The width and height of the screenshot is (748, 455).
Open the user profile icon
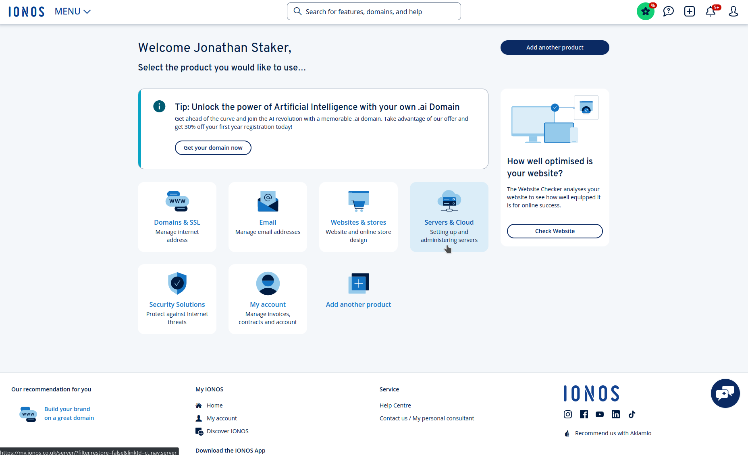click(x=733, y=12)
